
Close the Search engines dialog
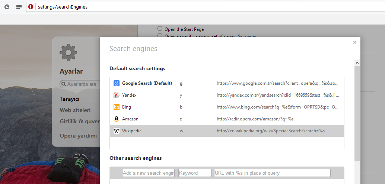354,42
